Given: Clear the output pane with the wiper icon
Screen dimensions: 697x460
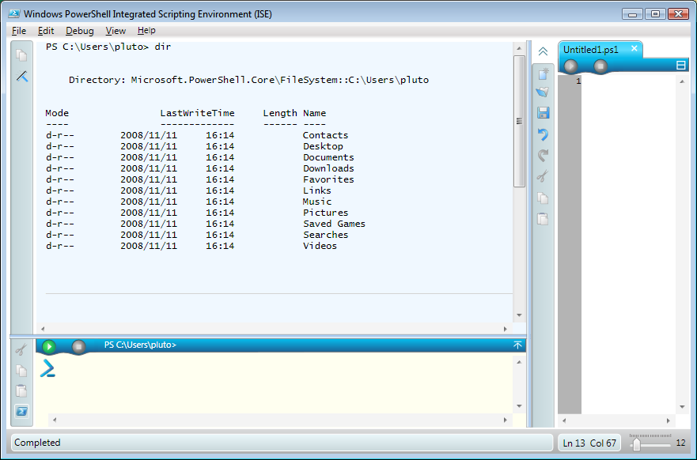Looking at the screenshot, I should 22,77.
